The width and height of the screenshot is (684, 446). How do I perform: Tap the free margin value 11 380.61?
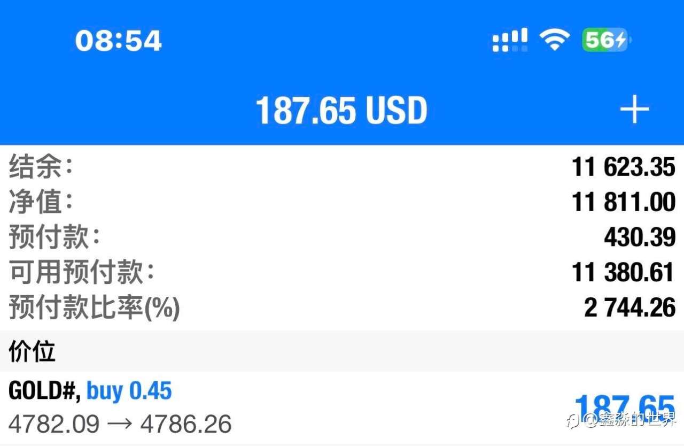click(x=624, y=273)
